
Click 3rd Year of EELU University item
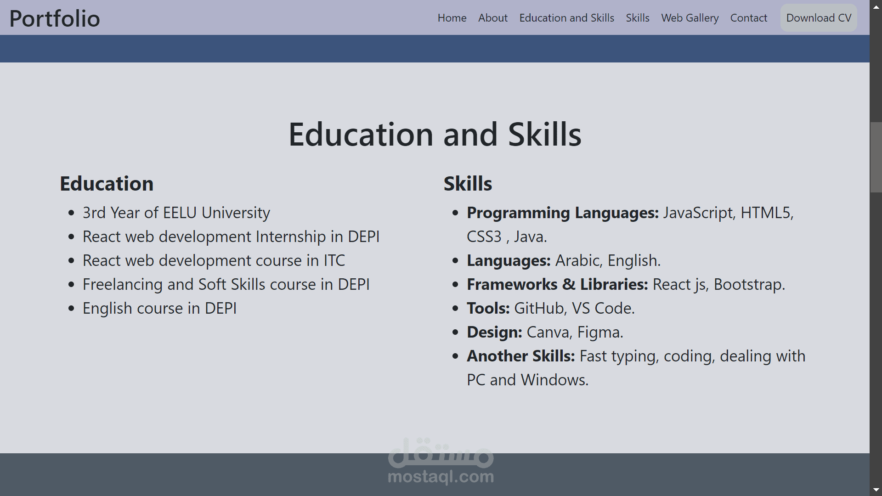click(176, 213)
